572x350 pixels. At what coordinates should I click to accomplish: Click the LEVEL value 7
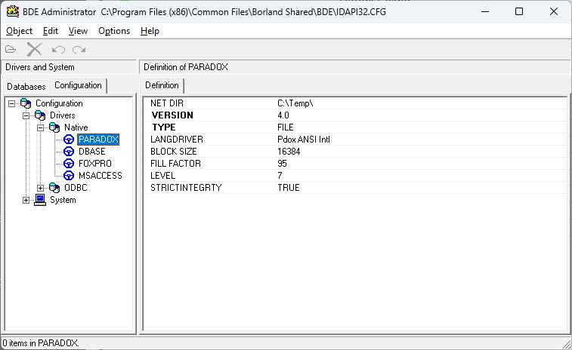coord(280,176)
